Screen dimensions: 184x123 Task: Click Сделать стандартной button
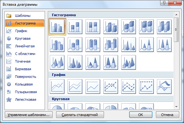tap(80, 115)
